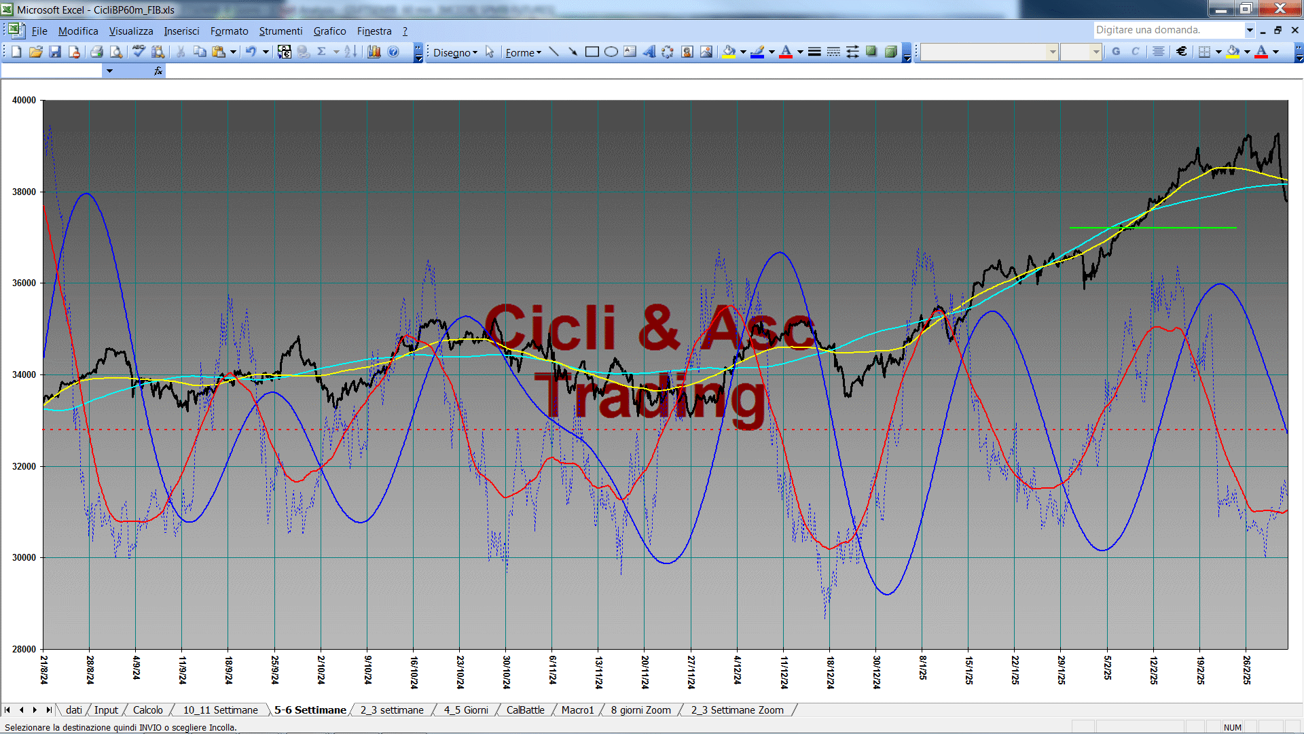Open the Visualizza menu
This screenshot has height=734, width=1304.
click(x=131, y=31)
